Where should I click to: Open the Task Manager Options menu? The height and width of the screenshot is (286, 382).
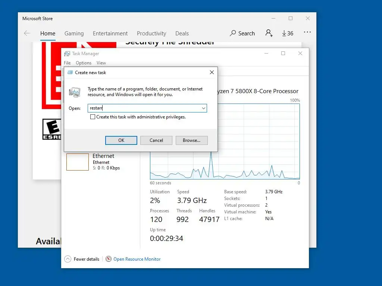[x=84, y=63]
